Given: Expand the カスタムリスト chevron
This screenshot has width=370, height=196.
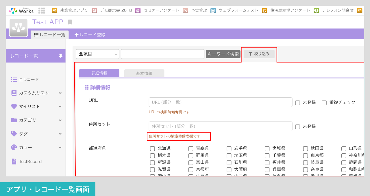Looking at the screenshot, I should click(x=60, y=93).
